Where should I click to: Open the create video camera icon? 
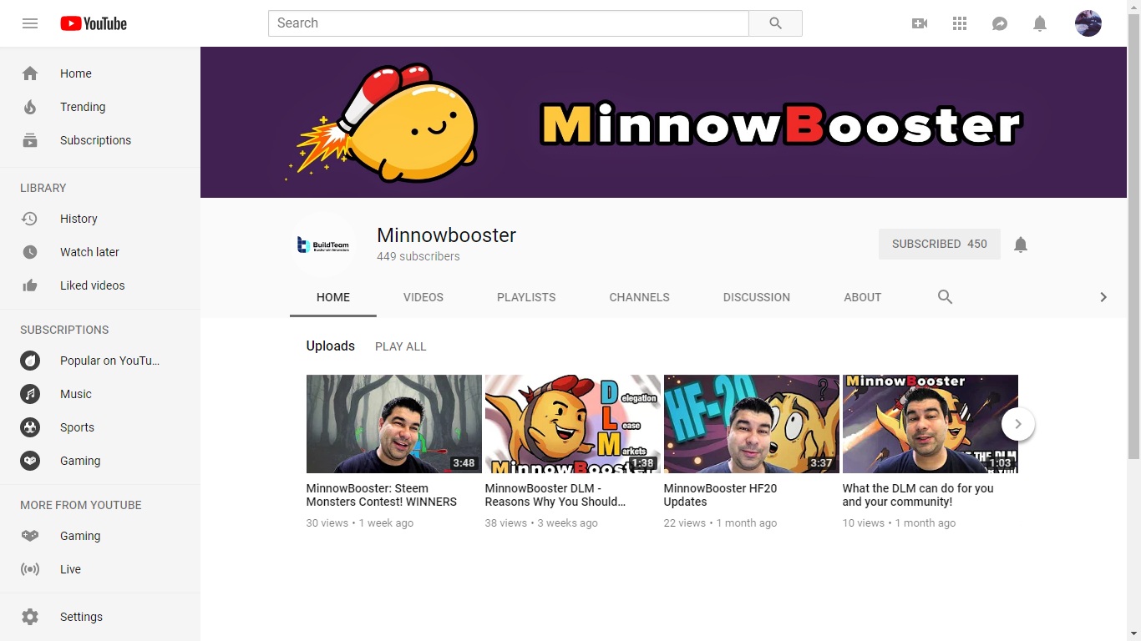[x=920, y=23]
